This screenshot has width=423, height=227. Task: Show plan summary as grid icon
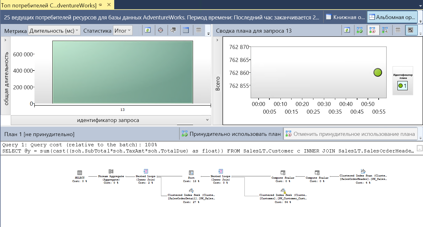click(x=398, y=30)
